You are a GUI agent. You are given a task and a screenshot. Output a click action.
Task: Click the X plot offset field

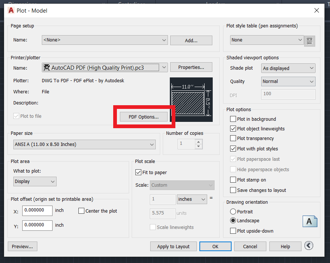[37, 210]
